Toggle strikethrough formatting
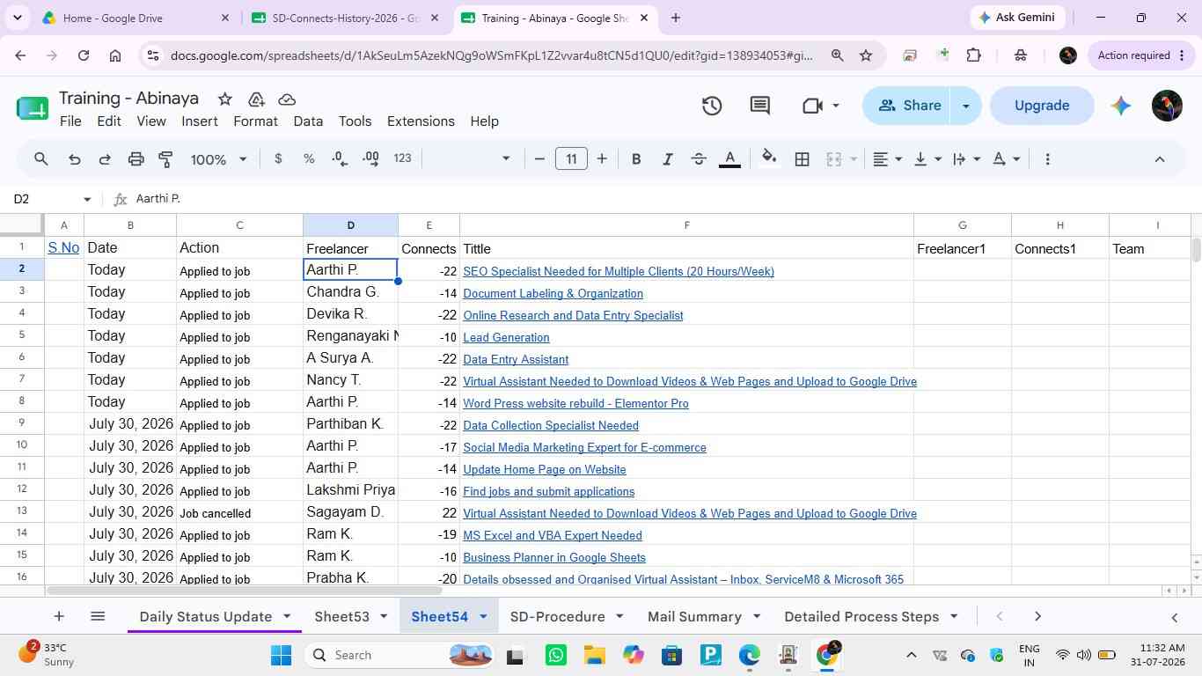 pos(699,159)
